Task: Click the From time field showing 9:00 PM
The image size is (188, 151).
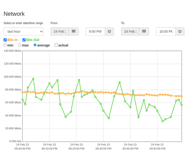Action: point(96,31)
